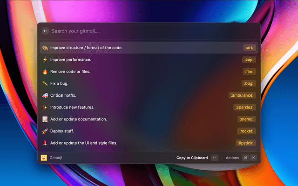Viewport: 298px width, 186px height.
Task: Click the :ambulance: code tag
Action: 242,95
